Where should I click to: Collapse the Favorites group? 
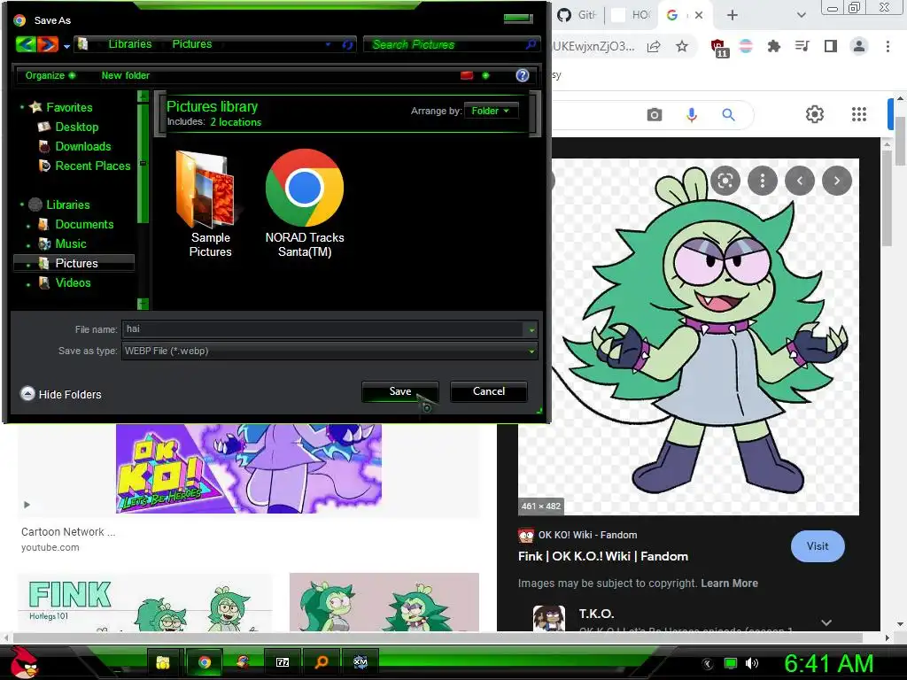coord(21,107)
